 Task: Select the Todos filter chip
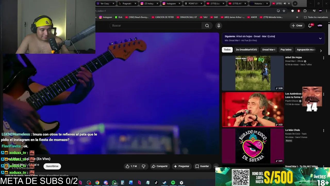coord(227,50)
